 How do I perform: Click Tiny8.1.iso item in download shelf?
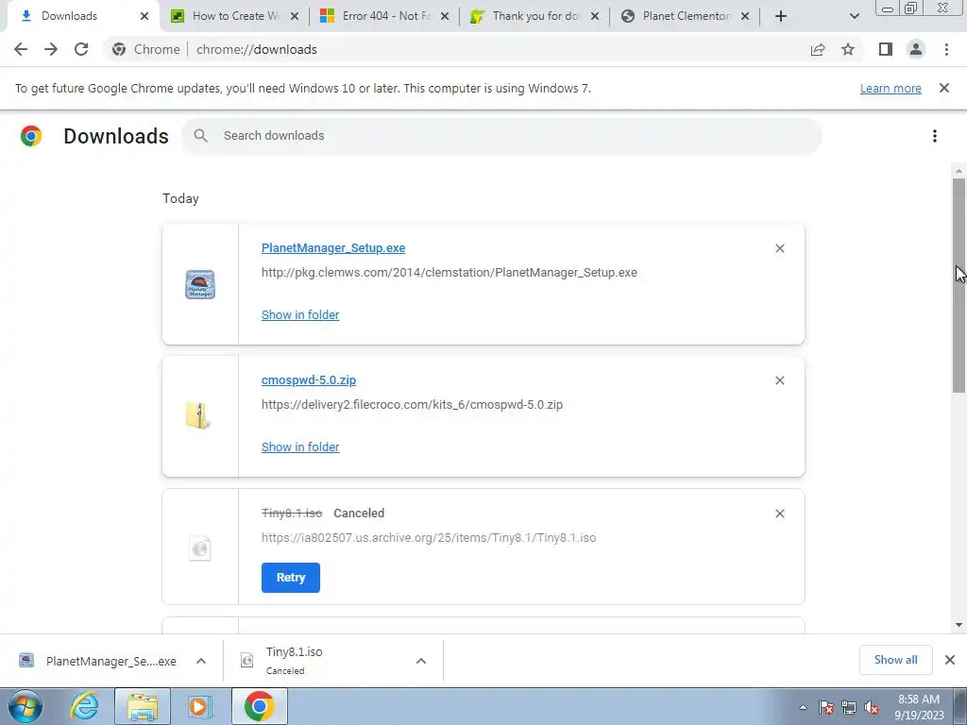click(x=321, y=661)
